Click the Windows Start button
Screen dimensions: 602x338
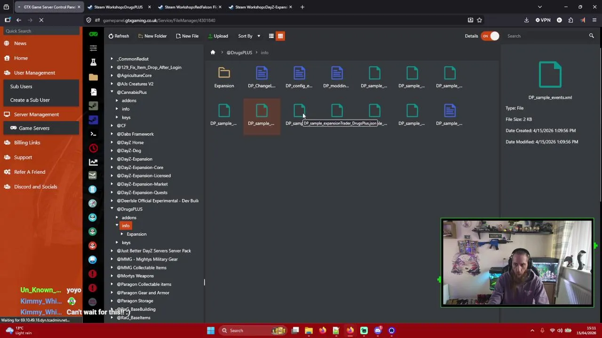point(211,330)
